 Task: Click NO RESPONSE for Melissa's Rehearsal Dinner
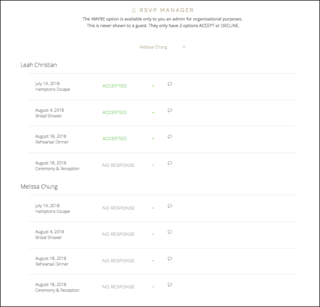click(x=118, y=261)
